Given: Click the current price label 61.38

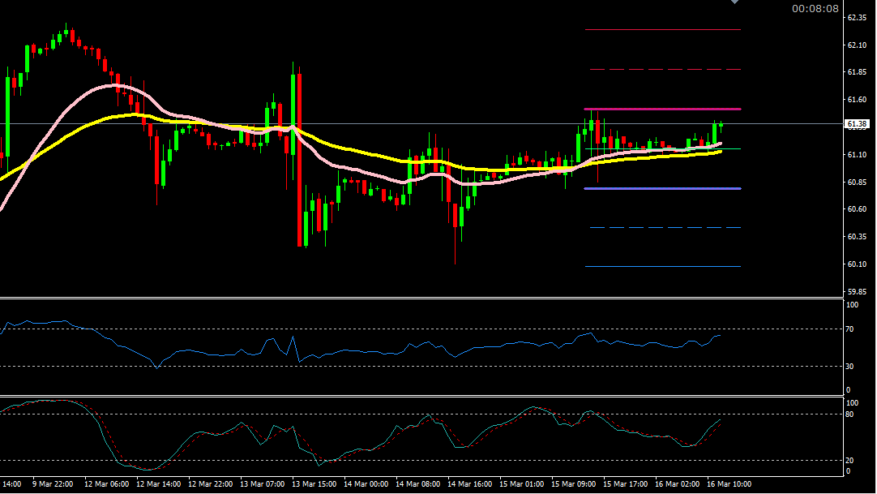Looking at the screenshot, I should pos(857,123).
